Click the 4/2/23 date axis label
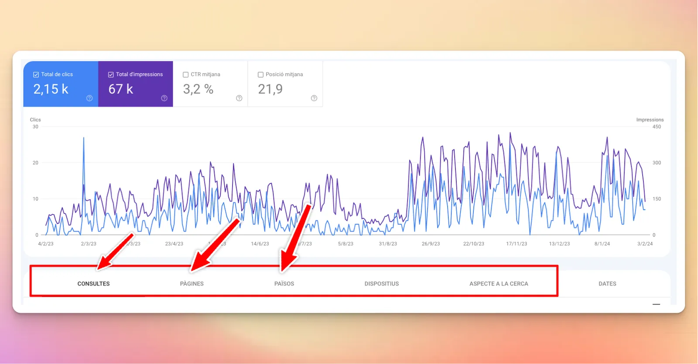 46,244
